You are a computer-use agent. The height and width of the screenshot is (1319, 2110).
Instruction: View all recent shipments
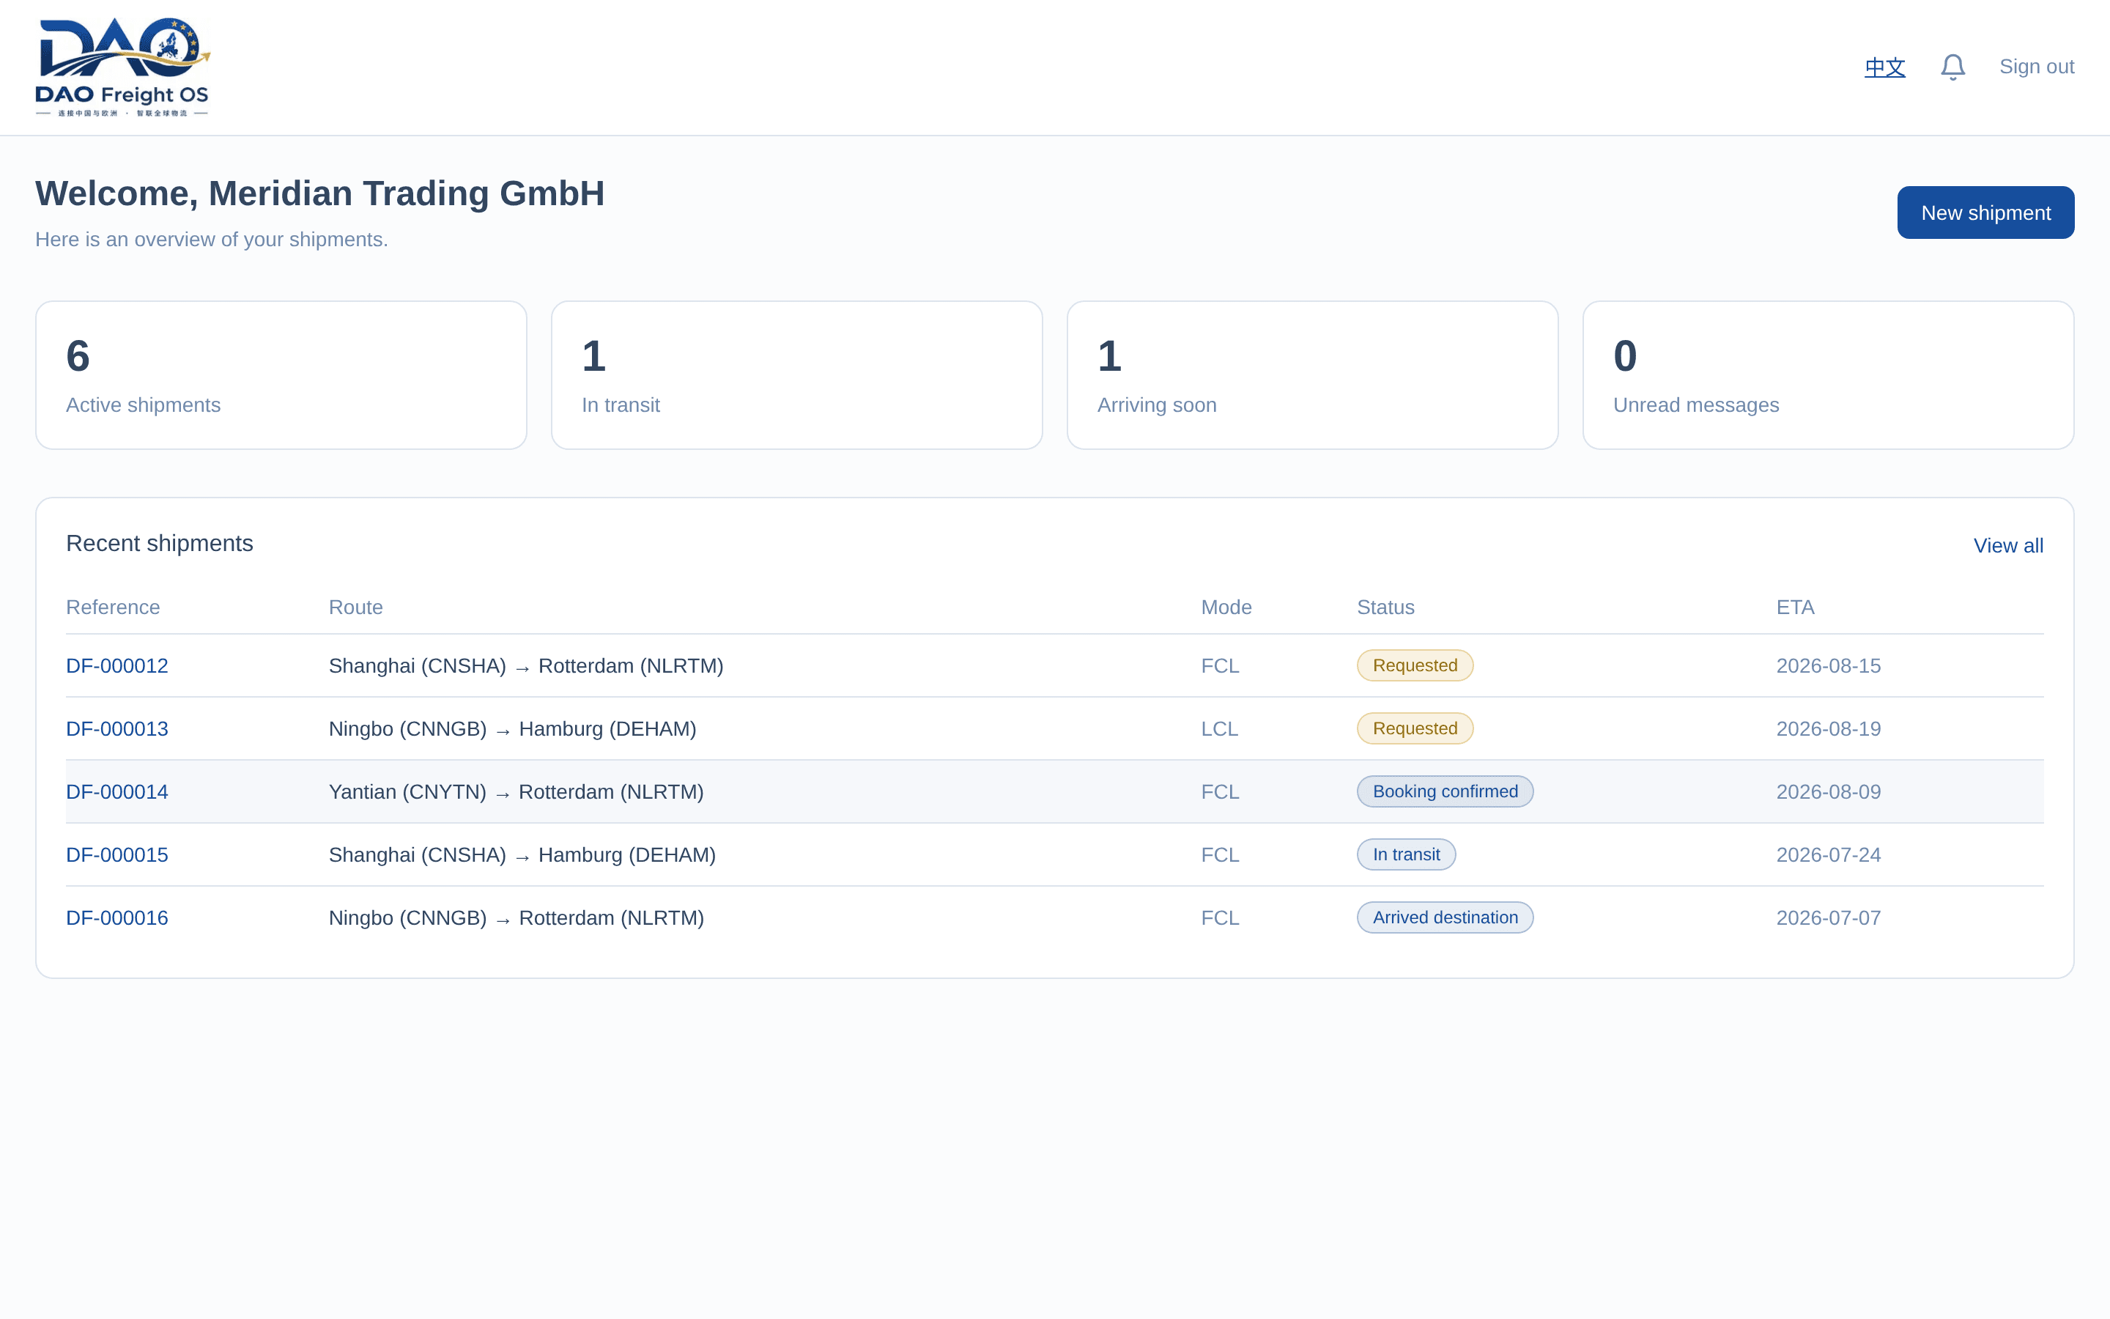point(2008,545)
